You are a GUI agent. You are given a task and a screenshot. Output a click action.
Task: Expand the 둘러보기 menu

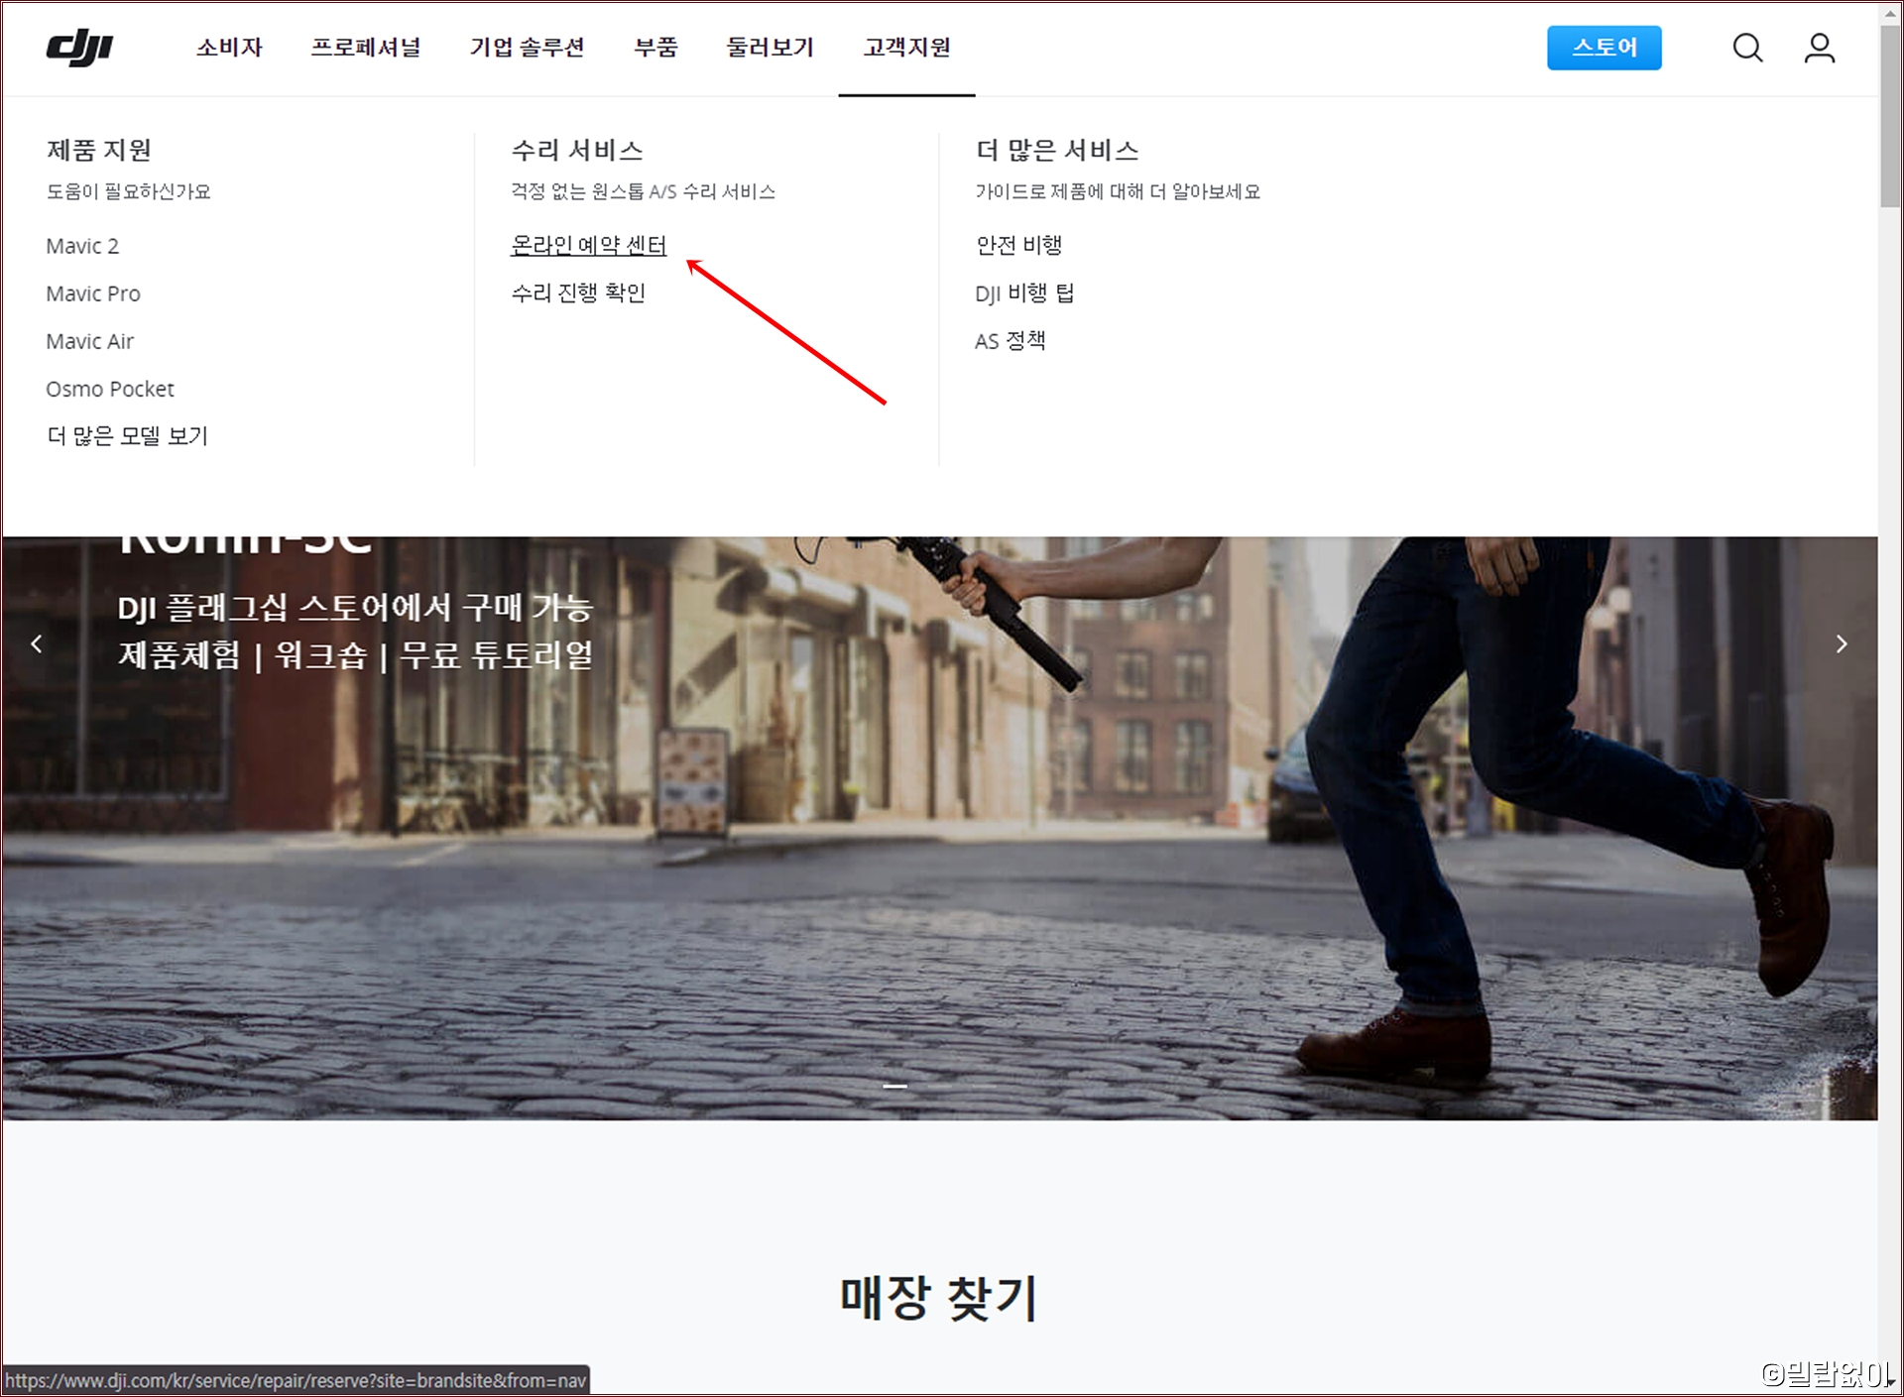click(x=770, y=48)
